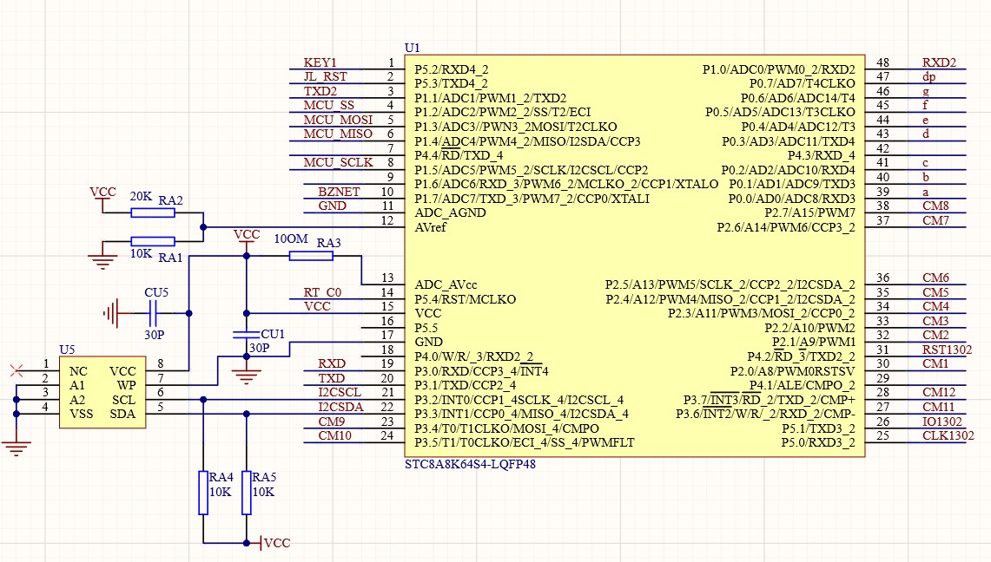Select the P0.7/AD7/T4CLKO pin name
The width and height of the screenshot is (991, 562).
[802, 83]
